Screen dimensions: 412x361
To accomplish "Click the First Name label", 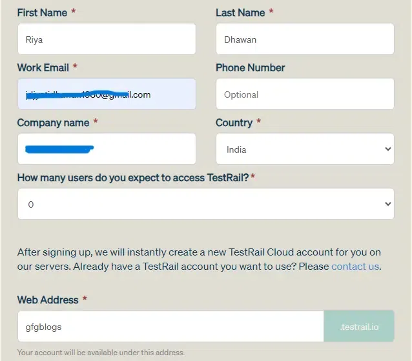I will 42,13.
